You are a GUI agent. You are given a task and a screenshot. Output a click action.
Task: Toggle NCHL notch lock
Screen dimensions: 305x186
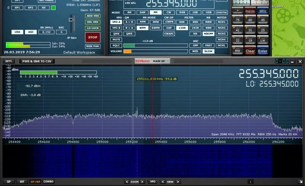tap(221, 45)
